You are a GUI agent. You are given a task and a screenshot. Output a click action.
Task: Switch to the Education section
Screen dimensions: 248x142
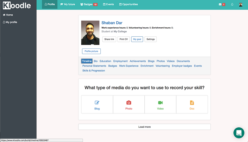pos(105,61)
